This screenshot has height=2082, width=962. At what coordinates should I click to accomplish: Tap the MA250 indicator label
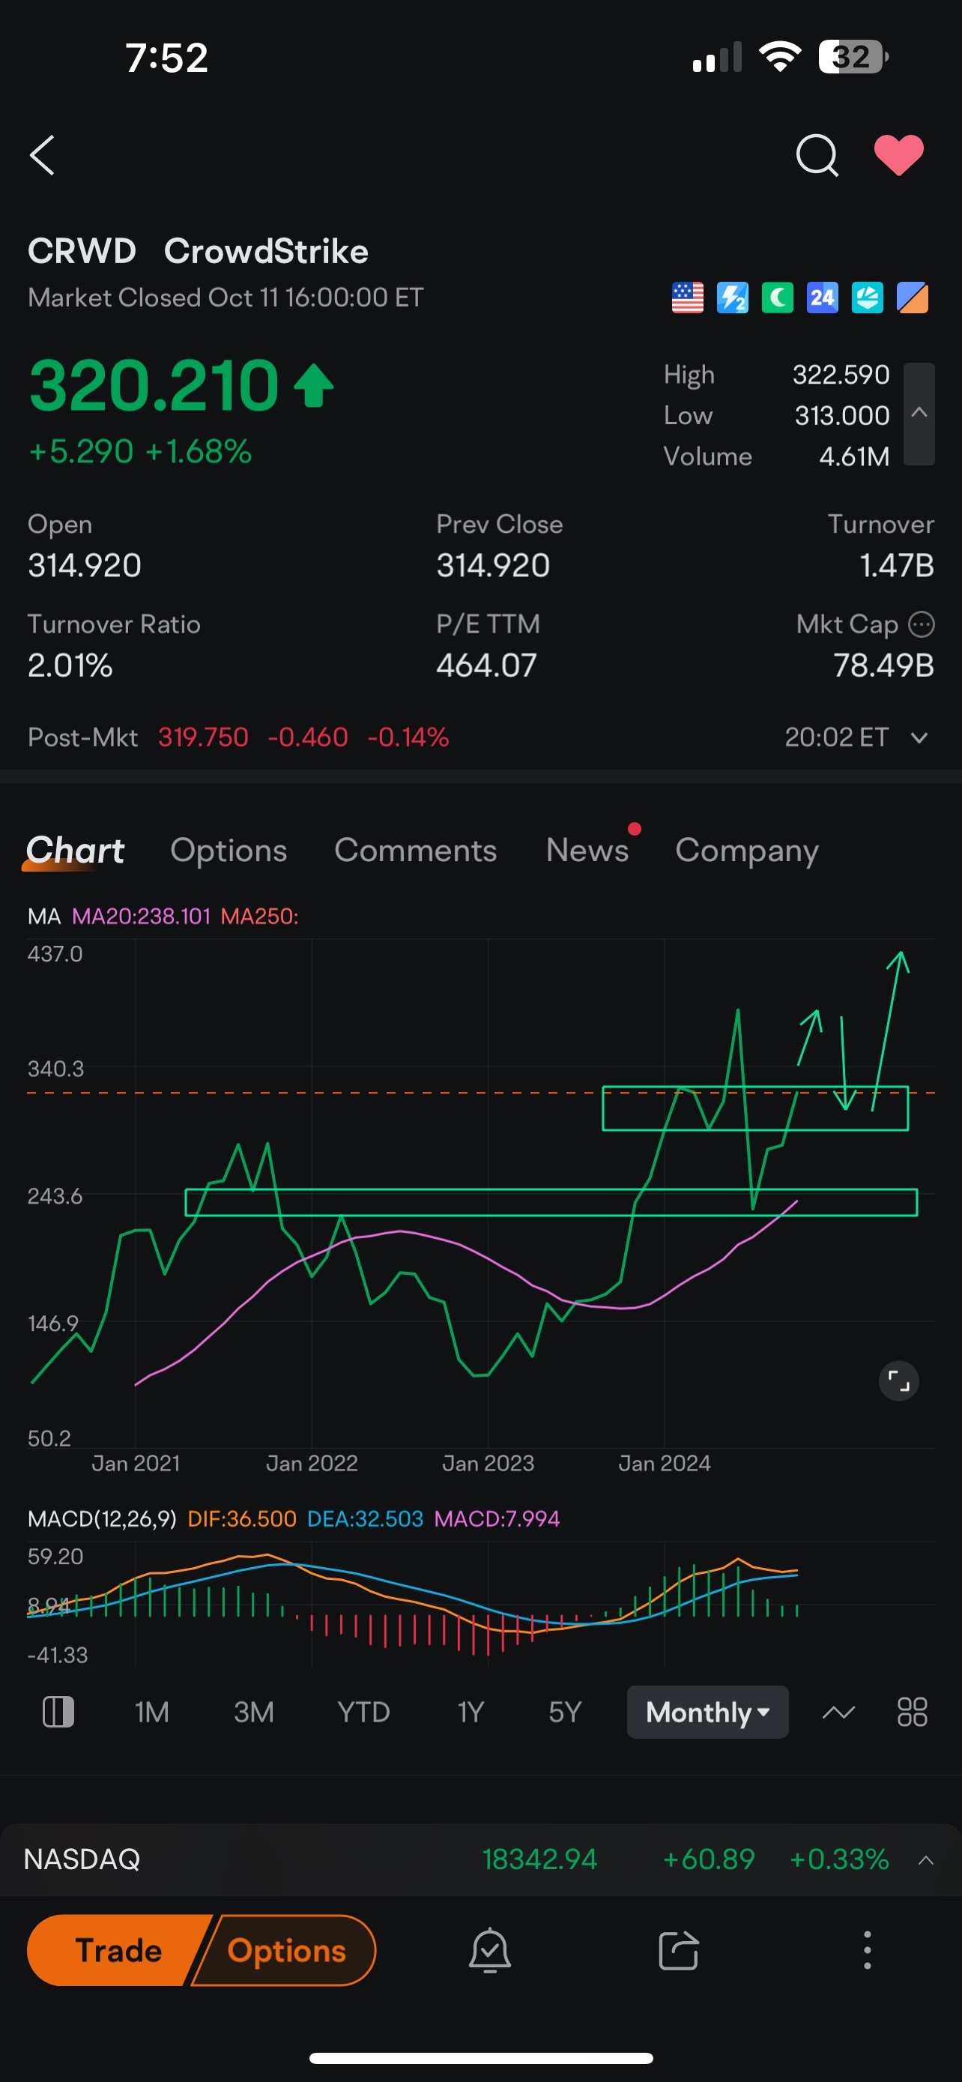pos(259,916)
